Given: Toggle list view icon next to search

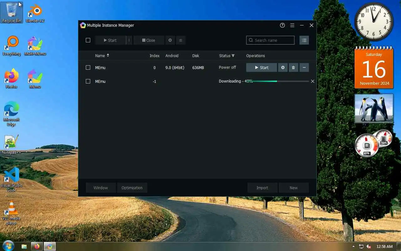Looking at the screenshot, I should click(x=304, y=40).
